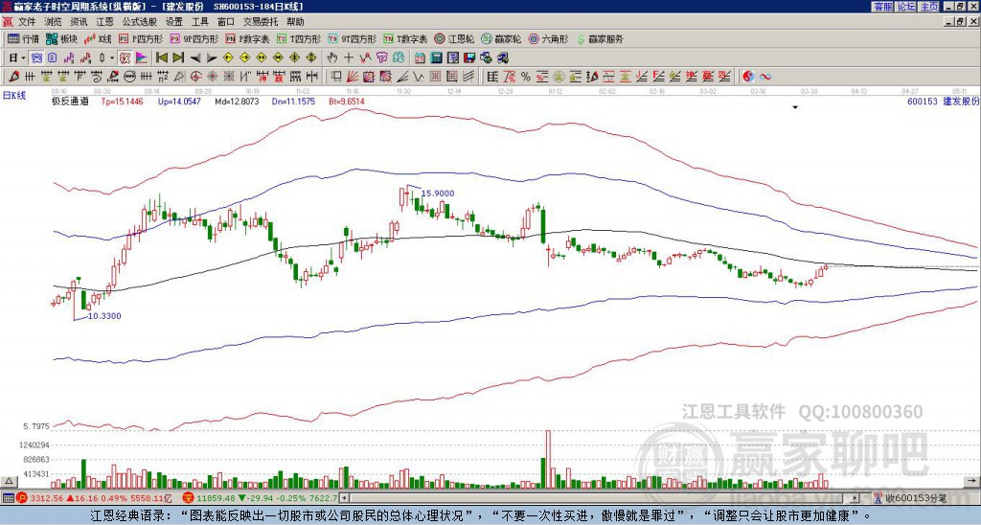Select the circle-with-lines cycle tool
The width and height of the screenshot is (981, 525).
point(129,77)
